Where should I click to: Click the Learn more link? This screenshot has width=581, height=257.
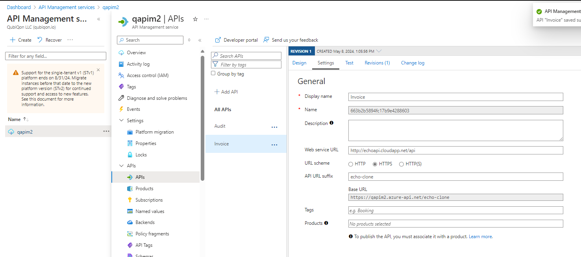point(480,237)
